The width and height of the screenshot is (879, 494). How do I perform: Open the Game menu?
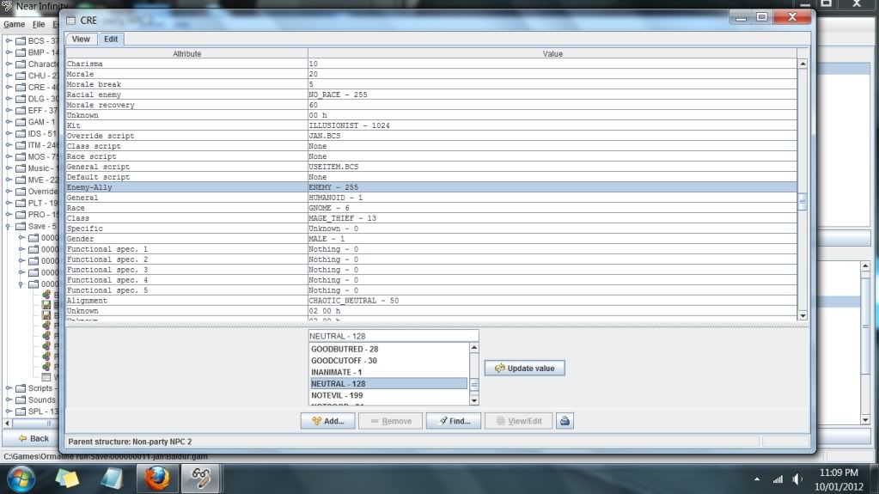click(14, 24)
